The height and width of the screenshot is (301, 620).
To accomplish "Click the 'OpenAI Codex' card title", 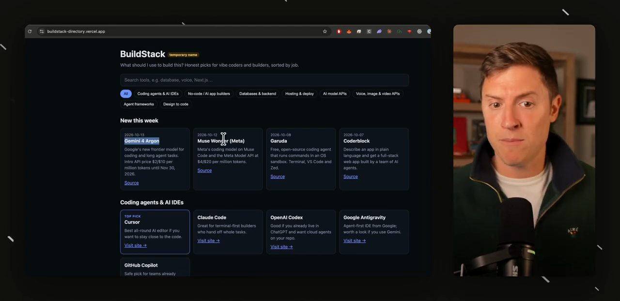I will pos(287,217).
